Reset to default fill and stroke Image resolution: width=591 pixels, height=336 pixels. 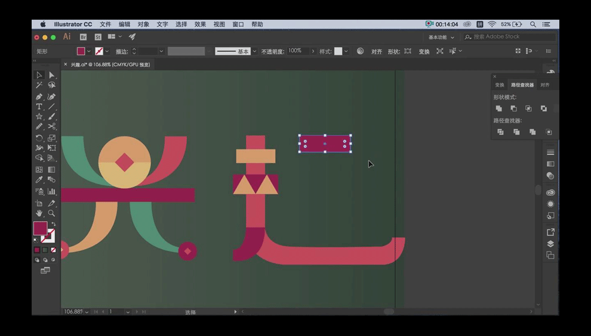[36, 239]
